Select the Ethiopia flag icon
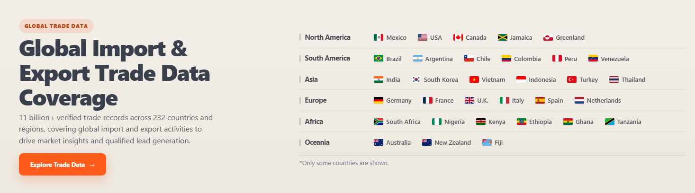 [x=522, y=122]
